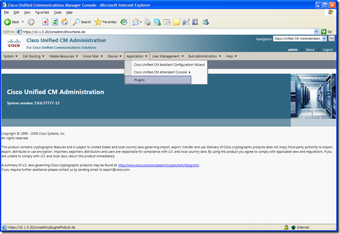
Task: Click the Navigation Go button
Action: point(331,39)
